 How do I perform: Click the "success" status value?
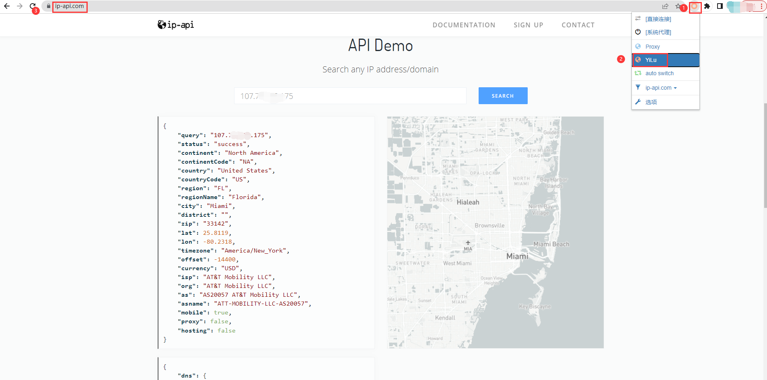[230, 144]
